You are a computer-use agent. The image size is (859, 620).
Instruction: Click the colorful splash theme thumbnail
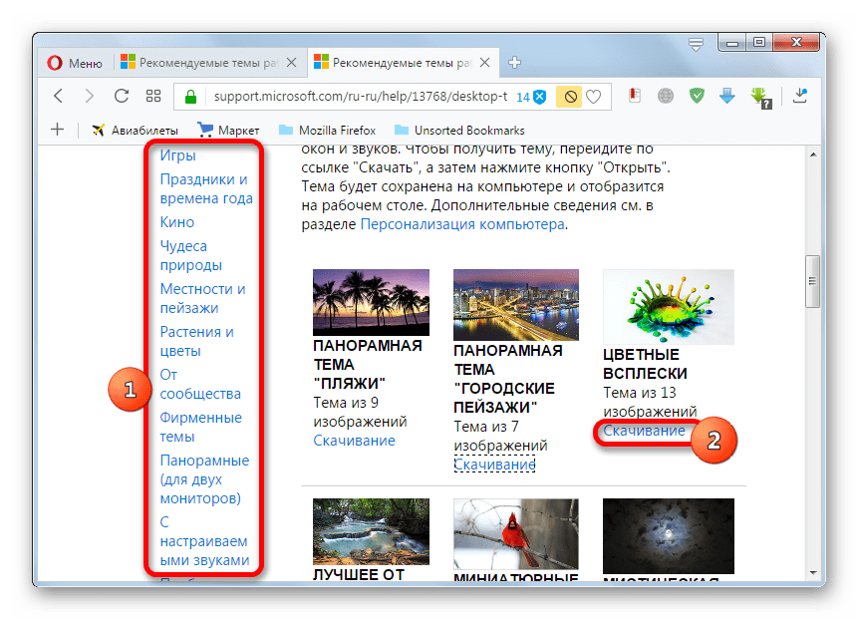coord(669,306)
